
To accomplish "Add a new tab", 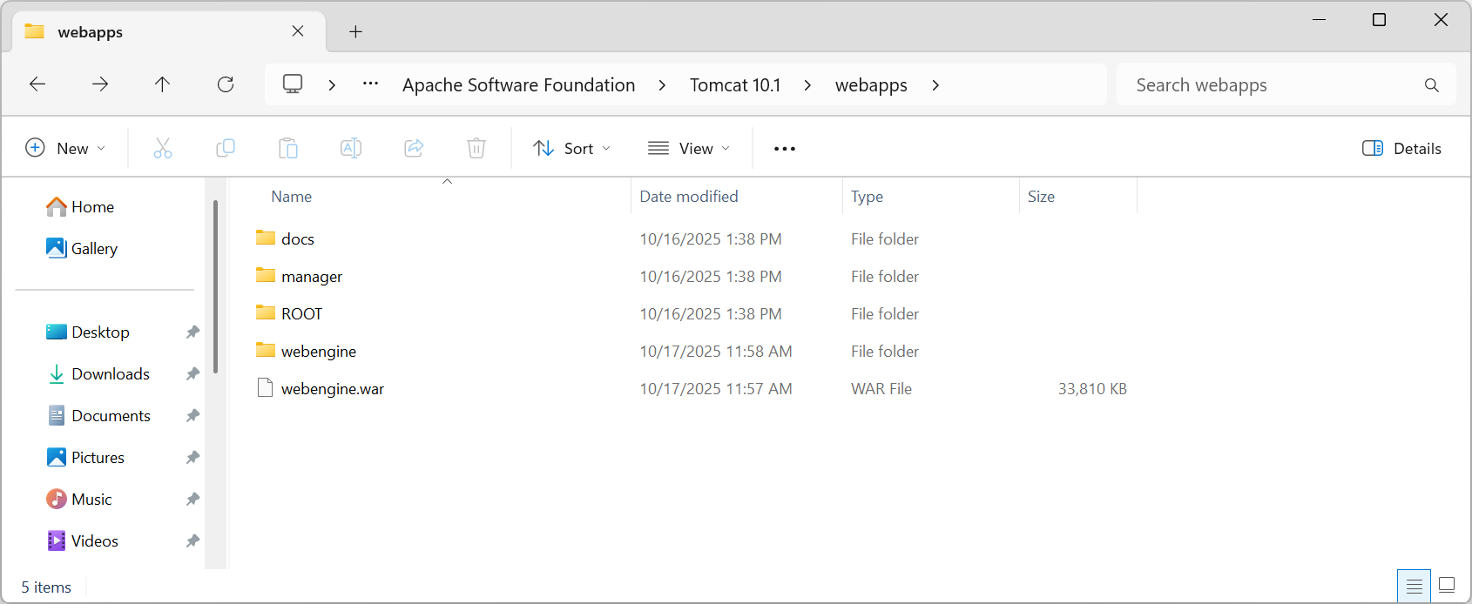I will (x=355, y=32).
